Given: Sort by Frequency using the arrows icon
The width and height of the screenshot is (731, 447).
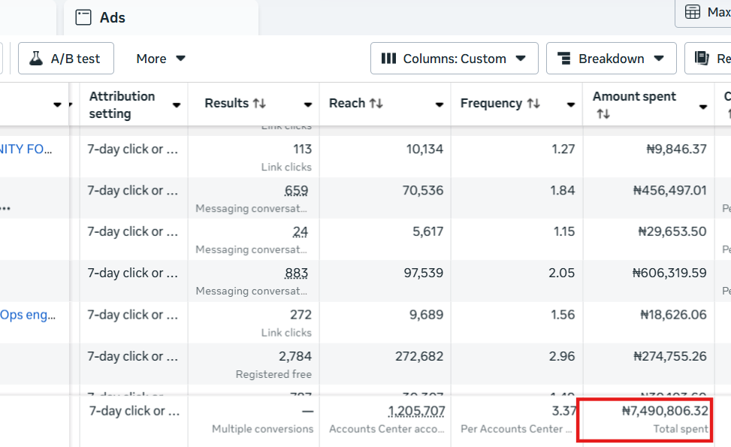Looking at the screenshot, I should tap(533, 104).
